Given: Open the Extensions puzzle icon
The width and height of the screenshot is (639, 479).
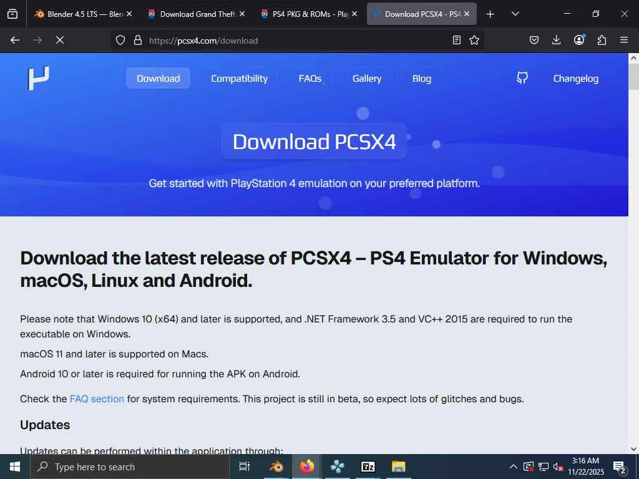Looking at the screenshot, I should 602,40.
